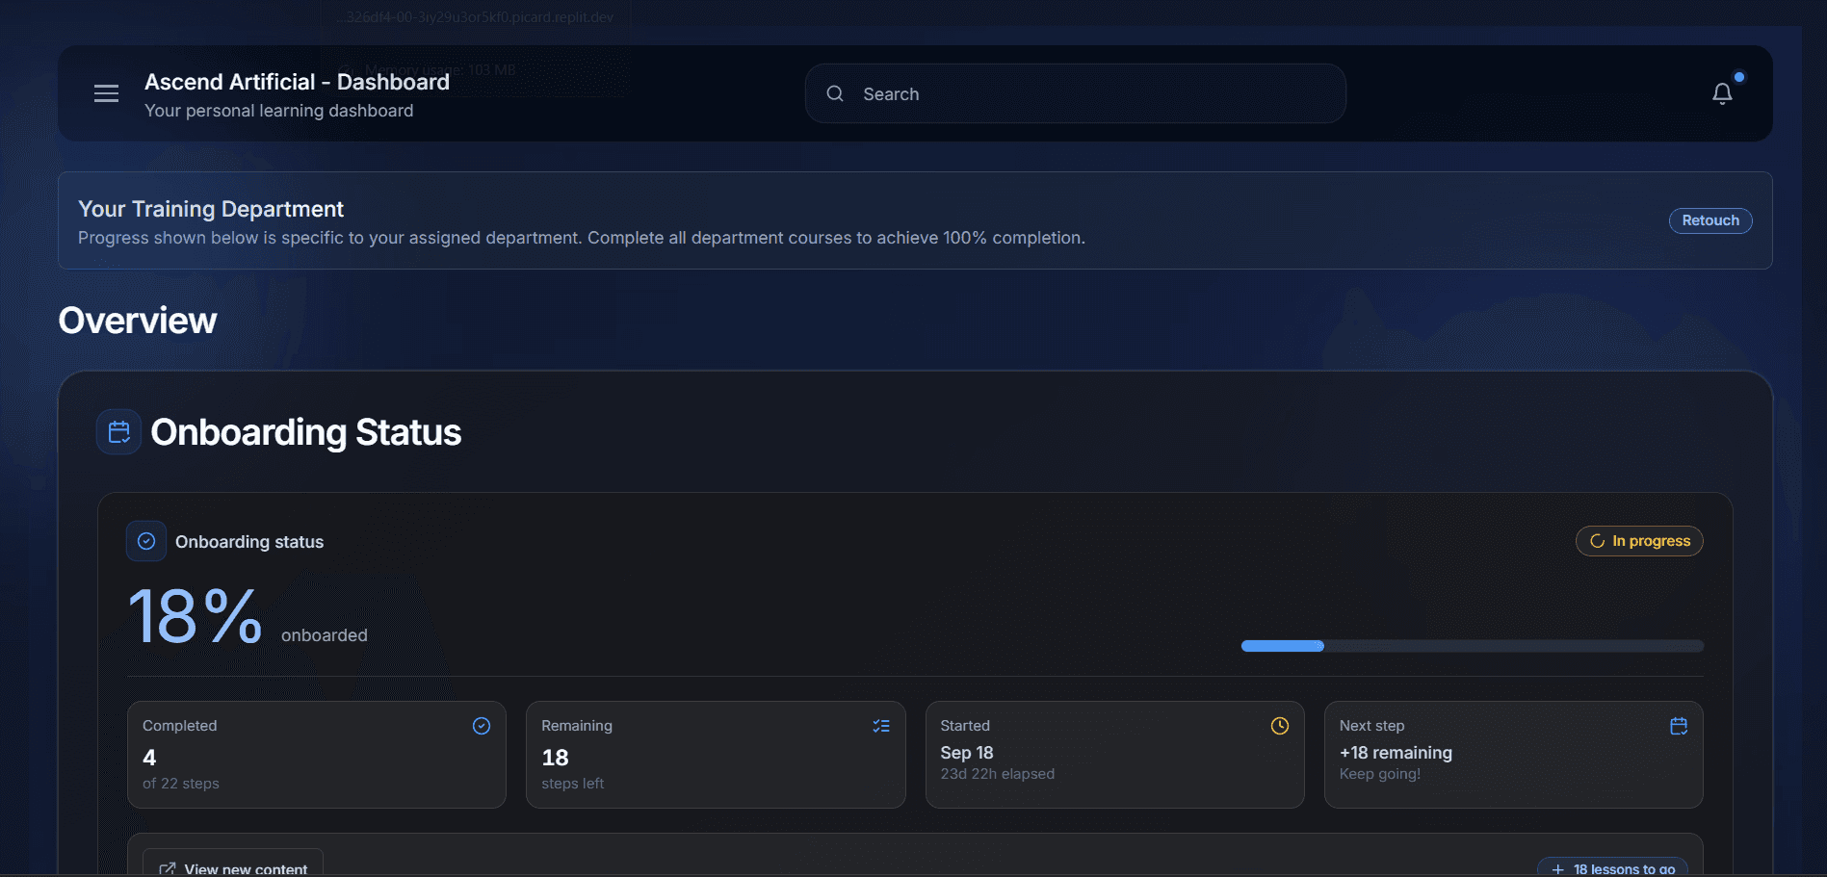This screenshot has height=877, width=1827.
Task: Click the Onboarding Status section heading
Action: (x=306, y=432)
